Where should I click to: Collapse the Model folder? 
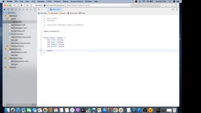click(8, 19)
